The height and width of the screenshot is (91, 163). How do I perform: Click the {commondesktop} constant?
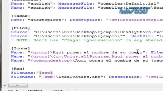point(51,60)
